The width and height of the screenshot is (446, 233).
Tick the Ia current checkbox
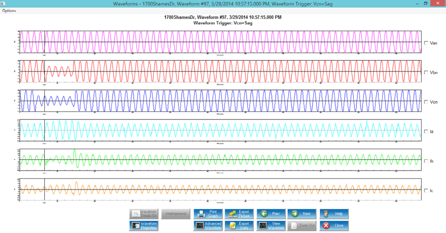click(x=426, y=132)
